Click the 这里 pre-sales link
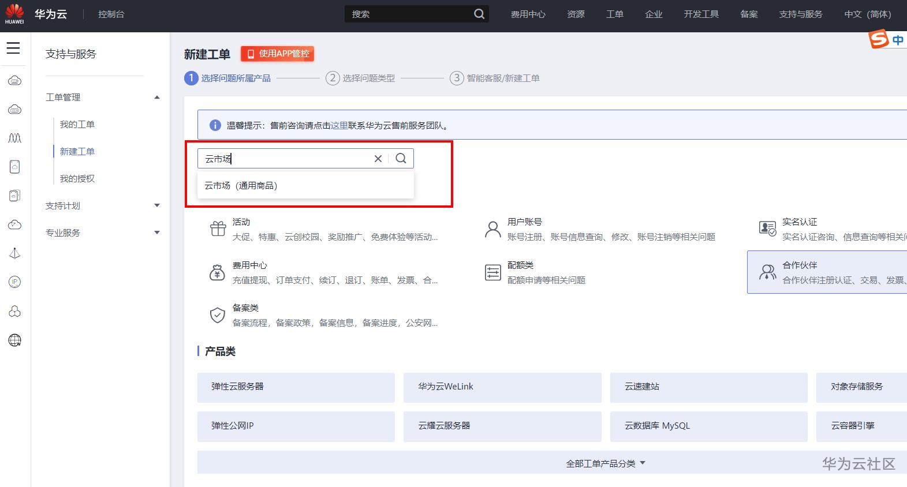Viewport: 907px width, 487px height. point(339,125)
